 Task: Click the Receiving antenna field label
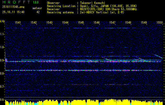(x=60, y=12)
